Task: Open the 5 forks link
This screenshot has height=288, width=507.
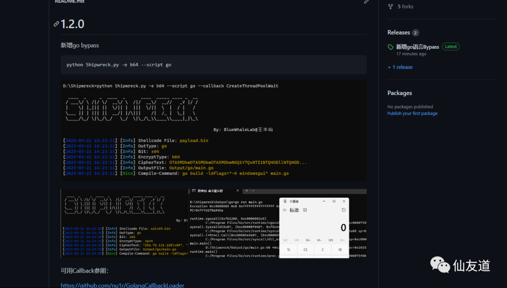Action: pyautogui.click(x=405, y=7)
